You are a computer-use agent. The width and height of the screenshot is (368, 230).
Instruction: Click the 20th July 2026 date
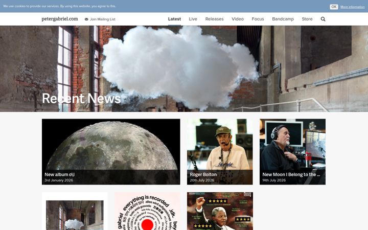[202, 180]
